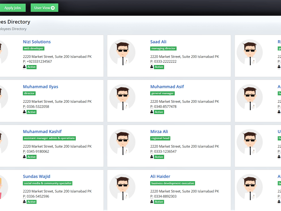Image resolution: width=281 pixels, height=211 pixels.
Task: Click Active status on Sundas Wajid card
Action: pos(31,202)
